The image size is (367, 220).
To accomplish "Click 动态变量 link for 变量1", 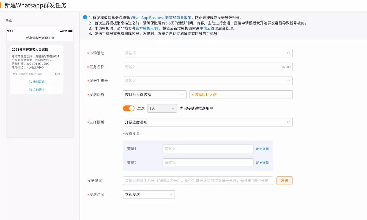I will [262, 149].
